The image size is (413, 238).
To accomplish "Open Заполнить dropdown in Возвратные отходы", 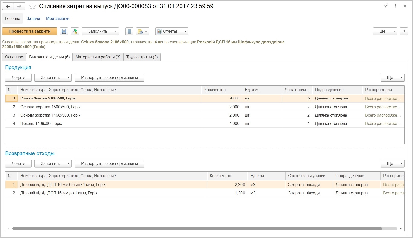I will 53,164.
